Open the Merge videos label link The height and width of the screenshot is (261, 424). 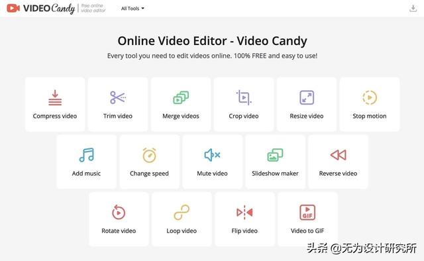pos(181,116)
